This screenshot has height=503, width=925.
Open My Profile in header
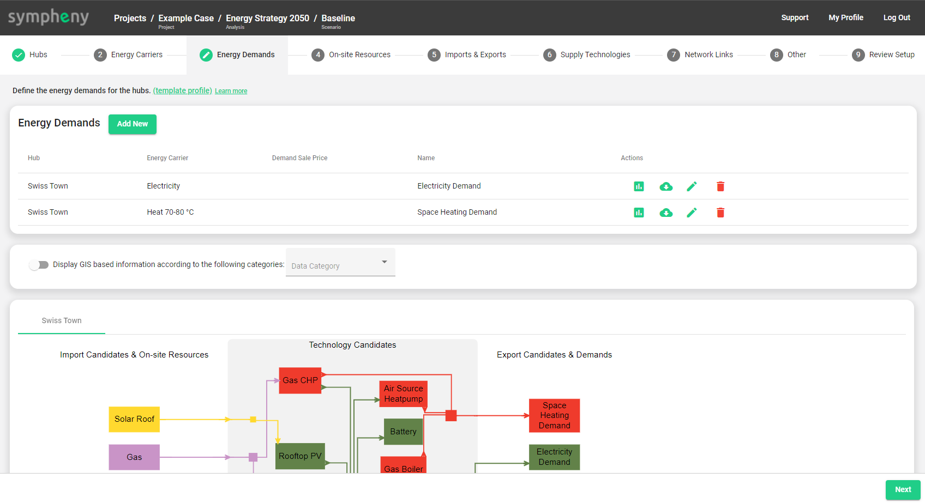click(x=845, y=17)
